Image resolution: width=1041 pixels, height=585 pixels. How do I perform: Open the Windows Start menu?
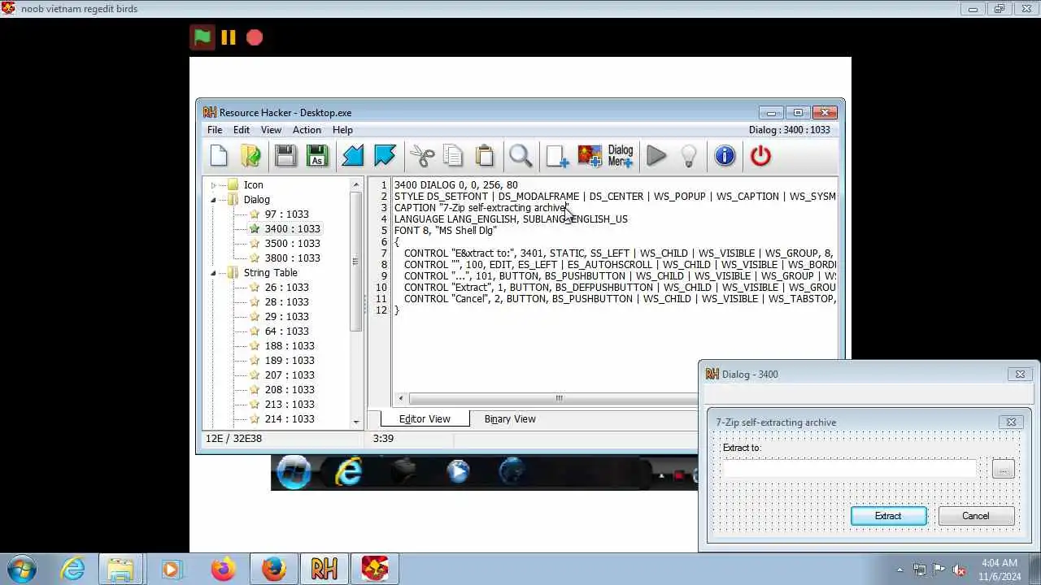point(21,569)
